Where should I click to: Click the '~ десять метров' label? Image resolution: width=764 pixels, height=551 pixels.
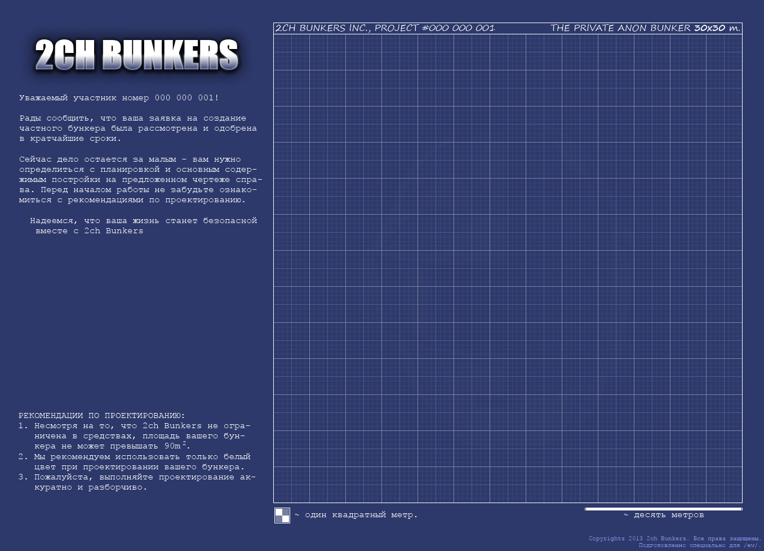click(664, 515)
